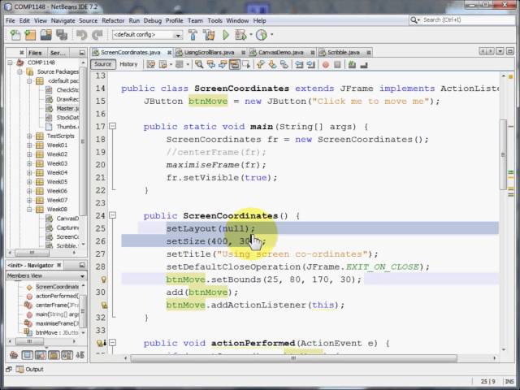The height and width of the screenshot is (390, 520).
Task: Select actionPerformed method in Navigator
Action: tap(58, 296)
